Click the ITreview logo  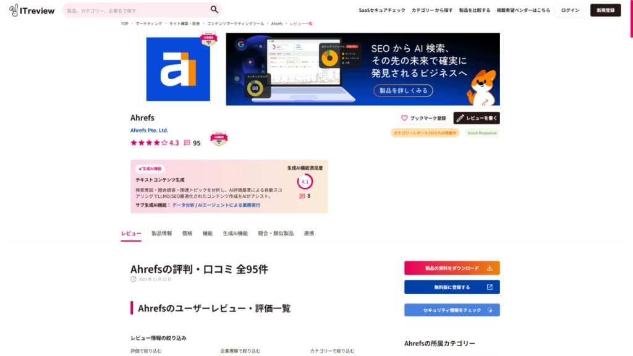(32, 10)
